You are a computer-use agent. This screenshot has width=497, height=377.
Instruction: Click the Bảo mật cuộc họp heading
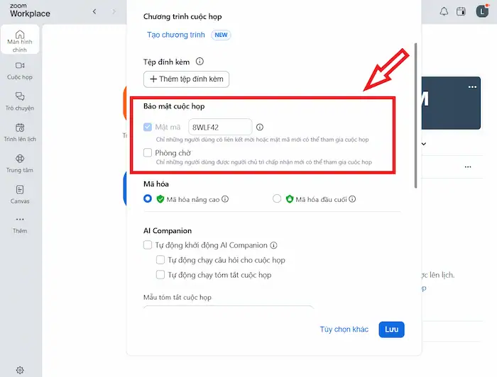(174, 106)
